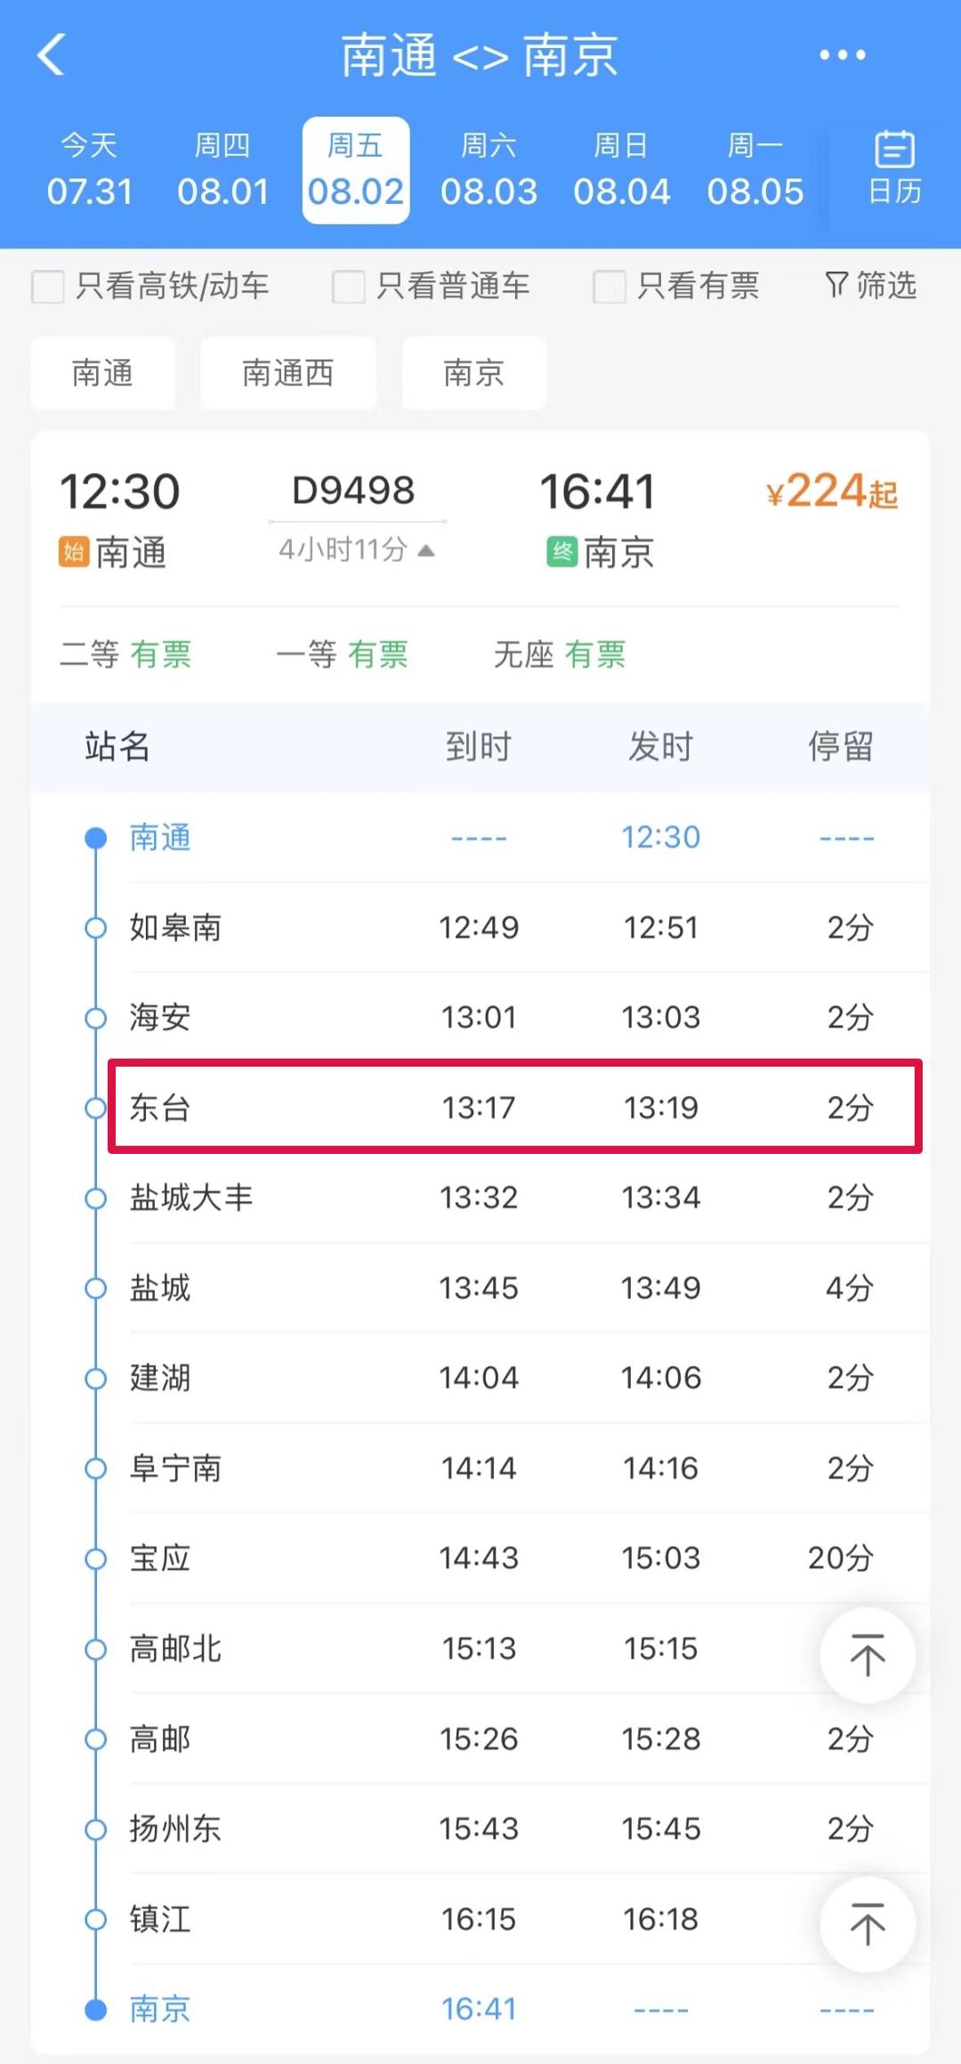Screen dimensions: 961x2064
Task: Select the Yancheng Dafeng stop row
Action: (x=514, y=1198)
